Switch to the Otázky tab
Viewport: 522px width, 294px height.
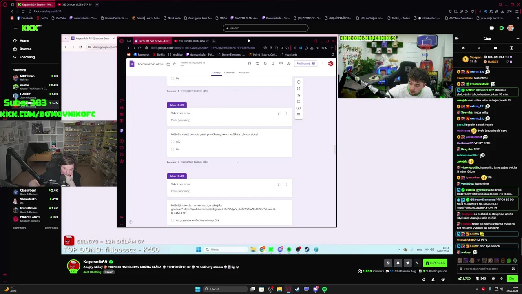[x=217, y=73]
